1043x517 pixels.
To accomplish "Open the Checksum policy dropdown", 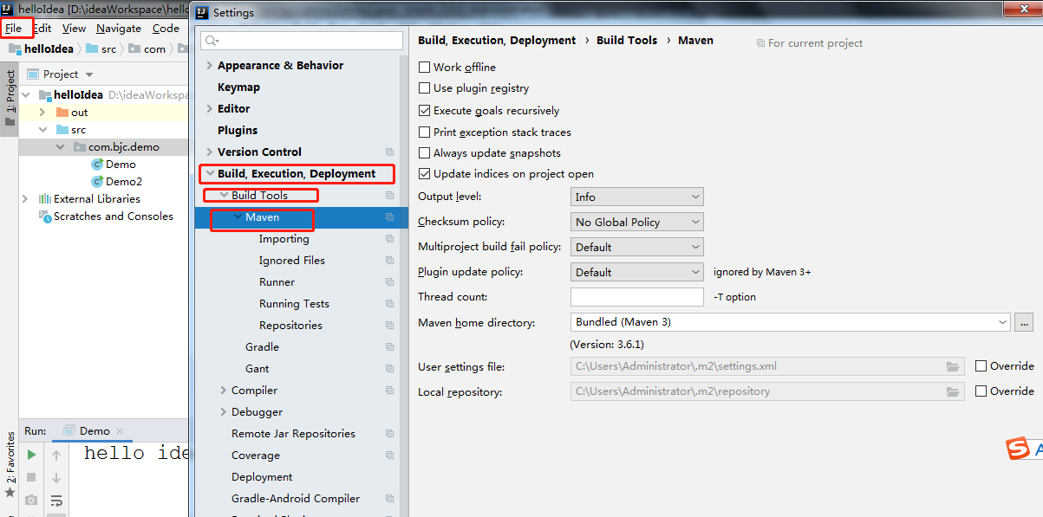I will [x=636, y=223].
